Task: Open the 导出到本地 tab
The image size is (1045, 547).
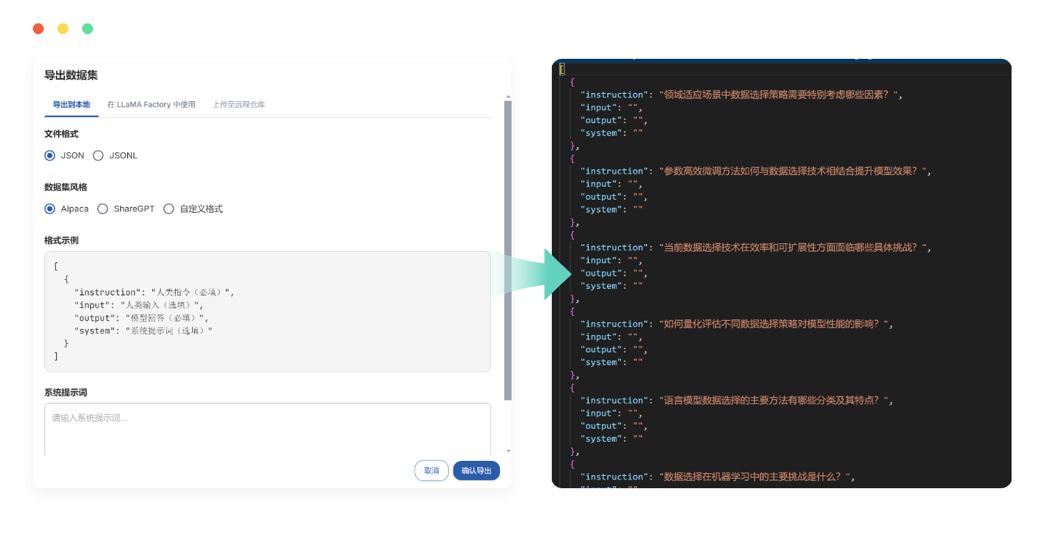Action: pos(71,105)
